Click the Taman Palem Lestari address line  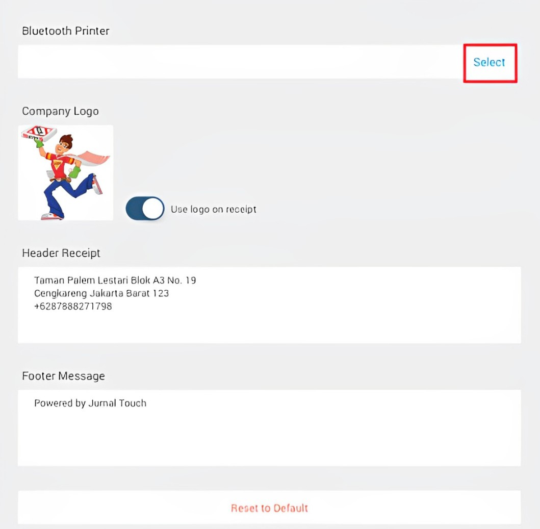point(115,280)
